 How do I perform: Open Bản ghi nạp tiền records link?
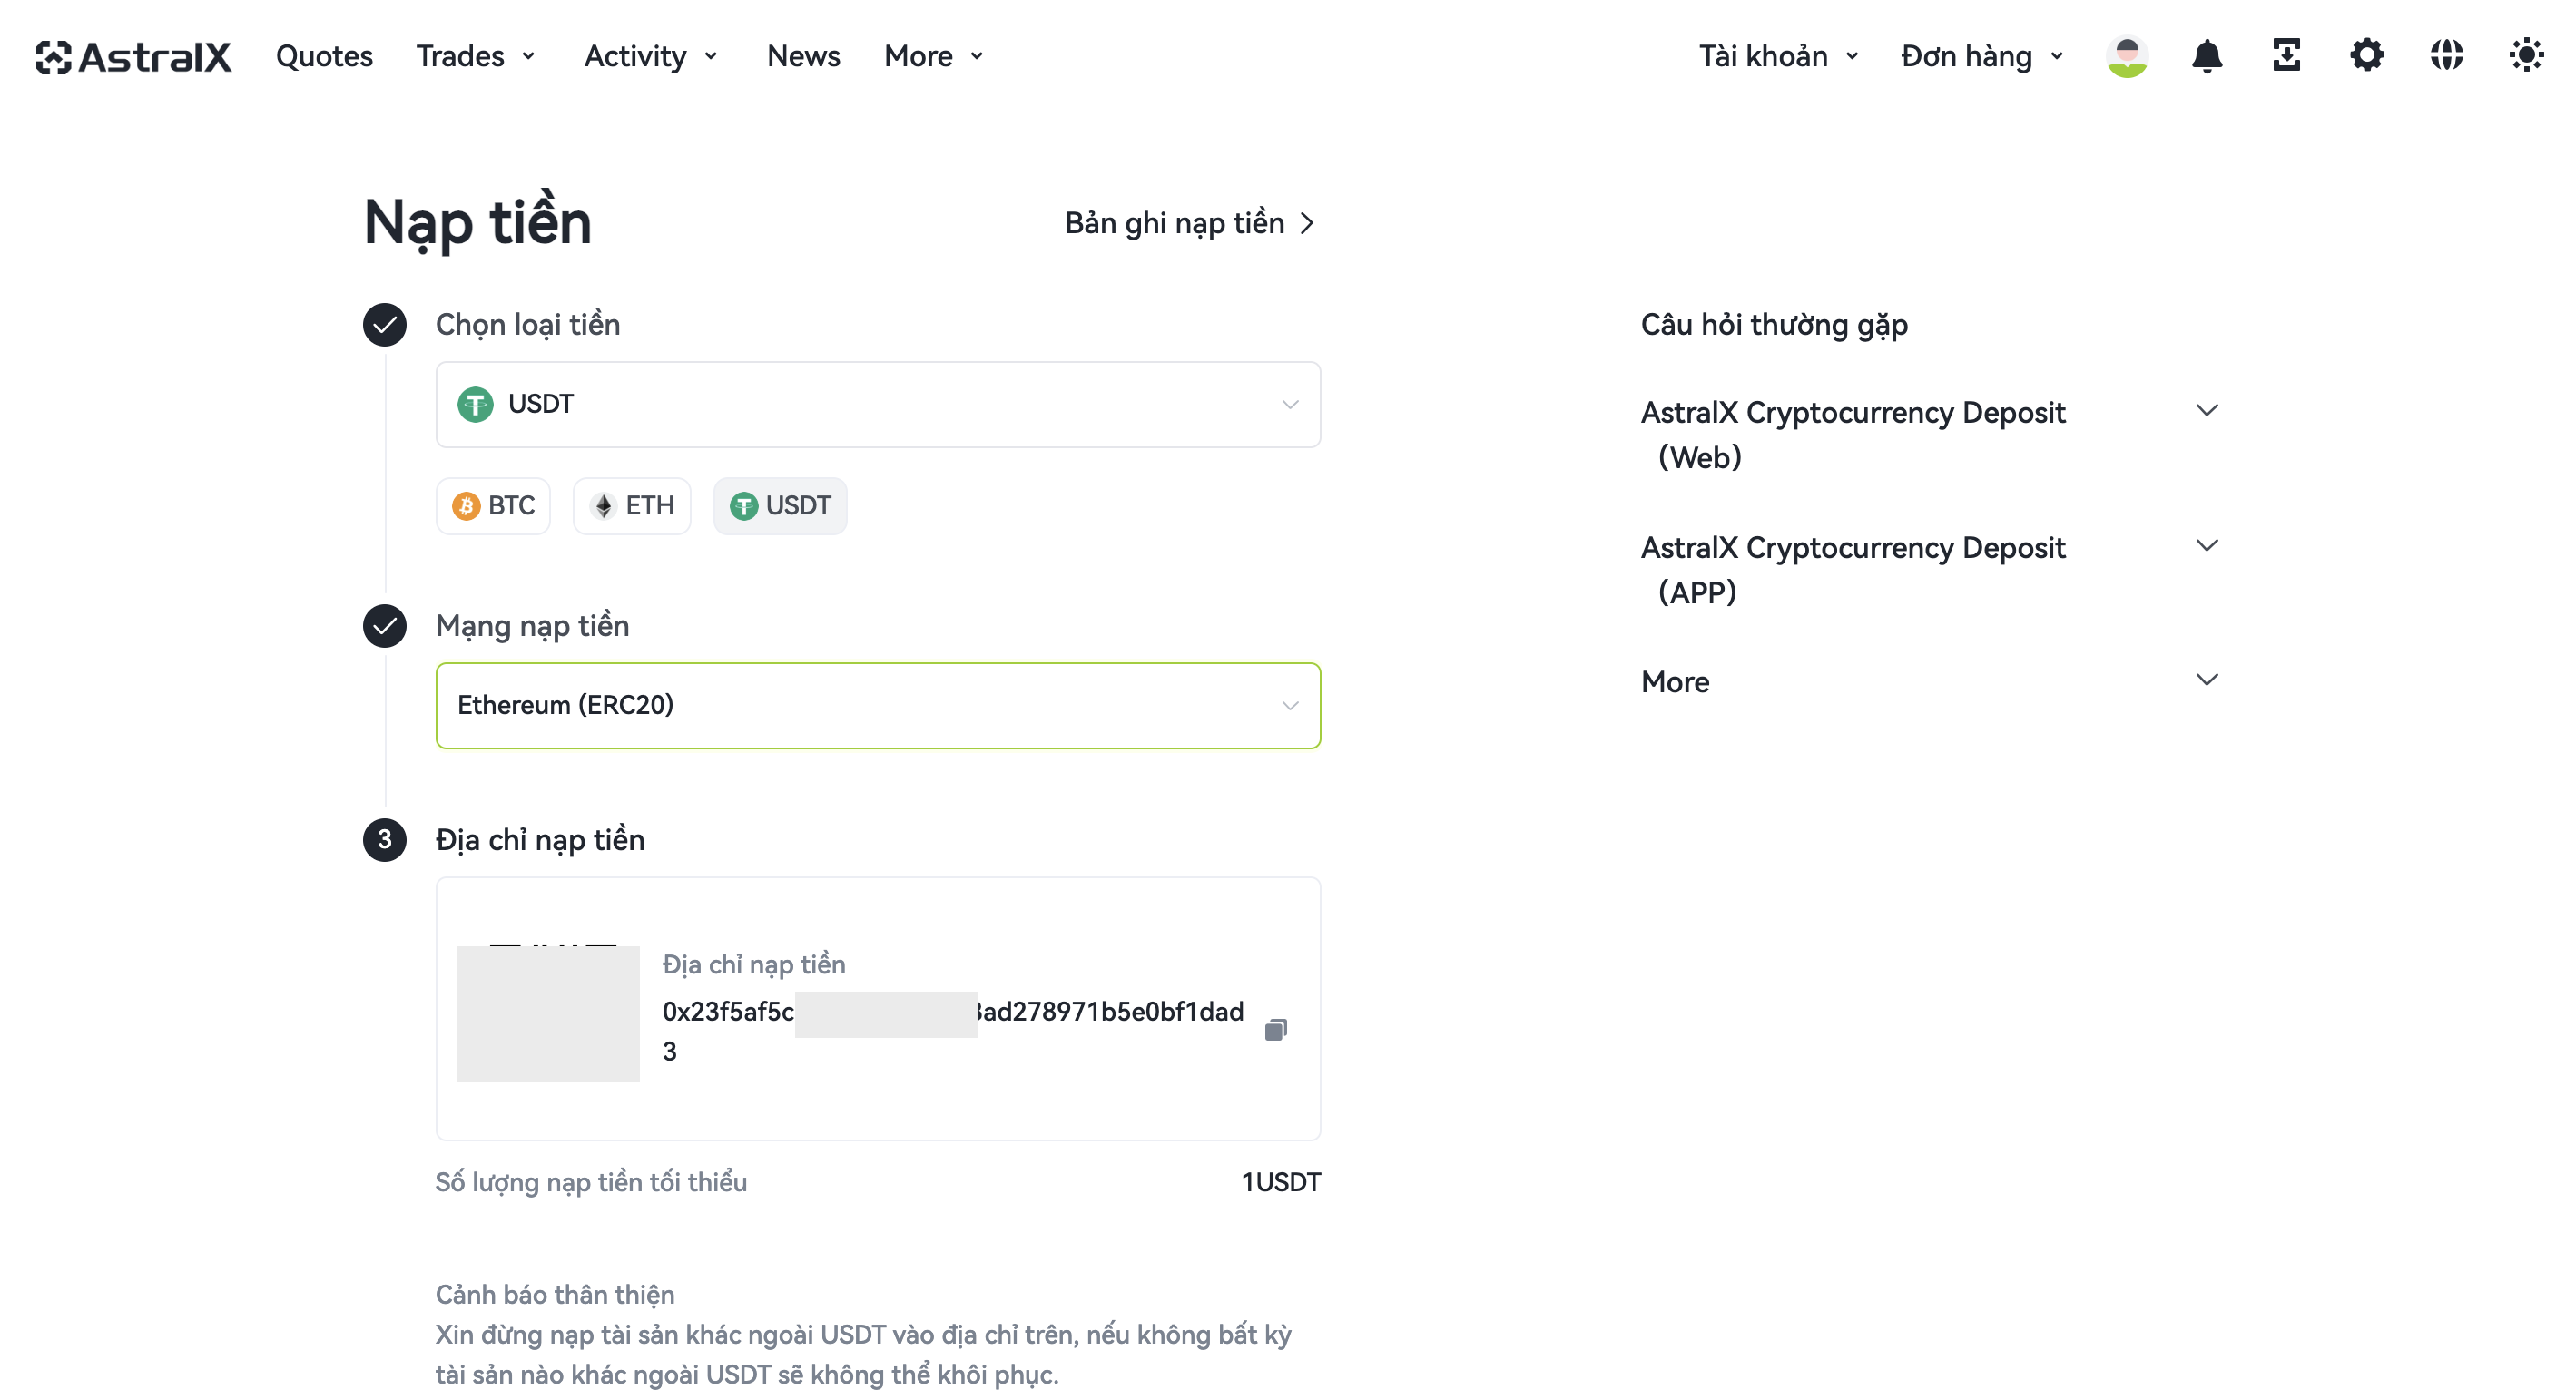[1190, 223]
